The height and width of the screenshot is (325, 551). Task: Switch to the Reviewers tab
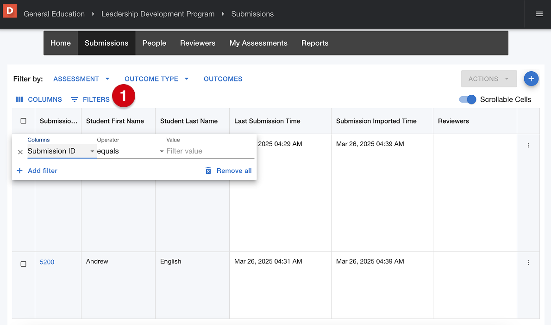(198, 43)
